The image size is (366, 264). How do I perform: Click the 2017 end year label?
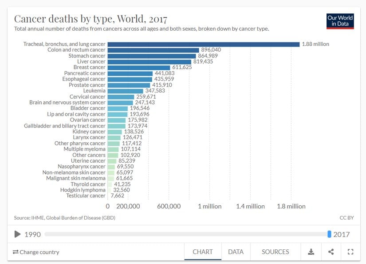(x=341, y=234)
